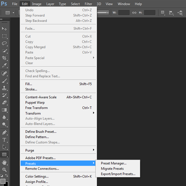Open the Select menu
Image resolution: width=186 pixels, height=186 pixels.
point(75,4)
